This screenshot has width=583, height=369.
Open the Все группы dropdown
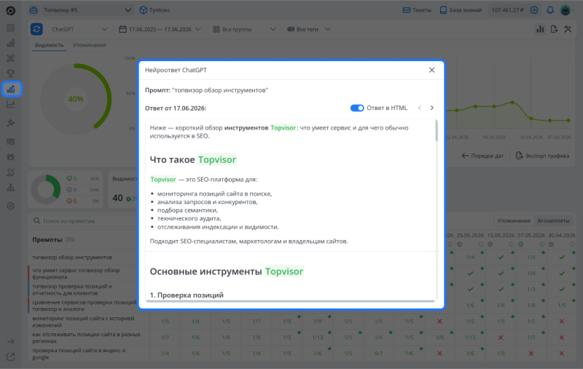pos(244,29)
